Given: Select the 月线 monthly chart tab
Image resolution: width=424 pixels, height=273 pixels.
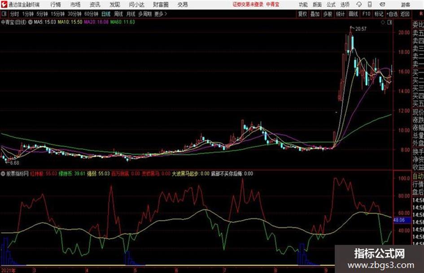Looking at the screenshot, I should (x=131, y=14).
